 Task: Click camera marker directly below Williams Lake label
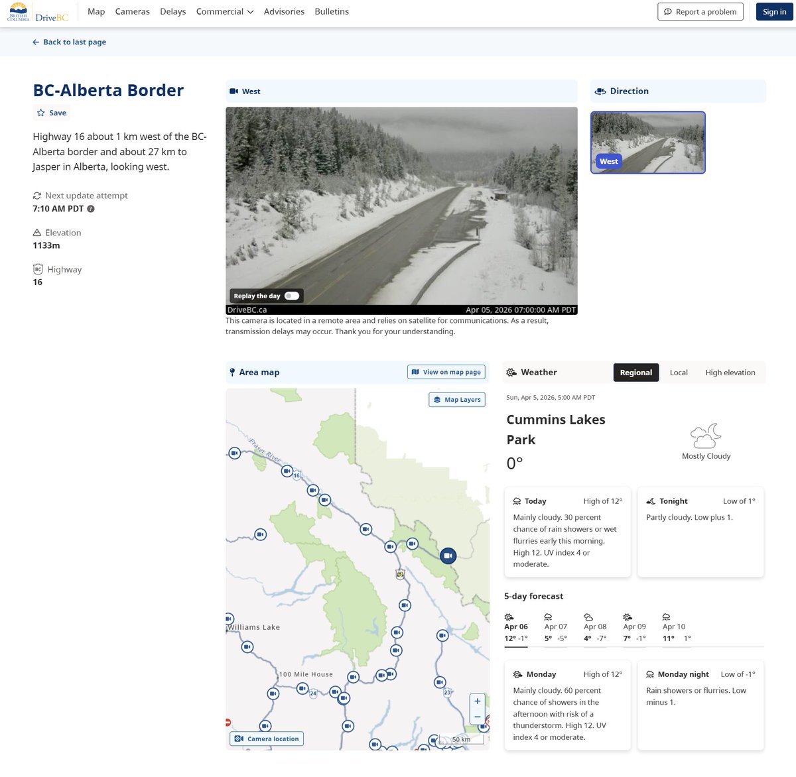click(x=247, y=646)
